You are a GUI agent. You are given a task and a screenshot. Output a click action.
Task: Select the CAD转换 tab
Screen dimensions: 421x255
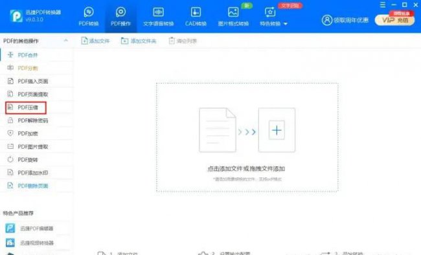pos(196,17)
